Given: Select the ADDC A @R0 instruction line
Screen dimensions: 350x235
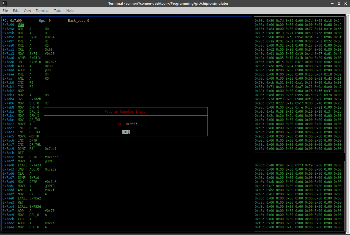Looking at the screenshot, I should point(27,70).
